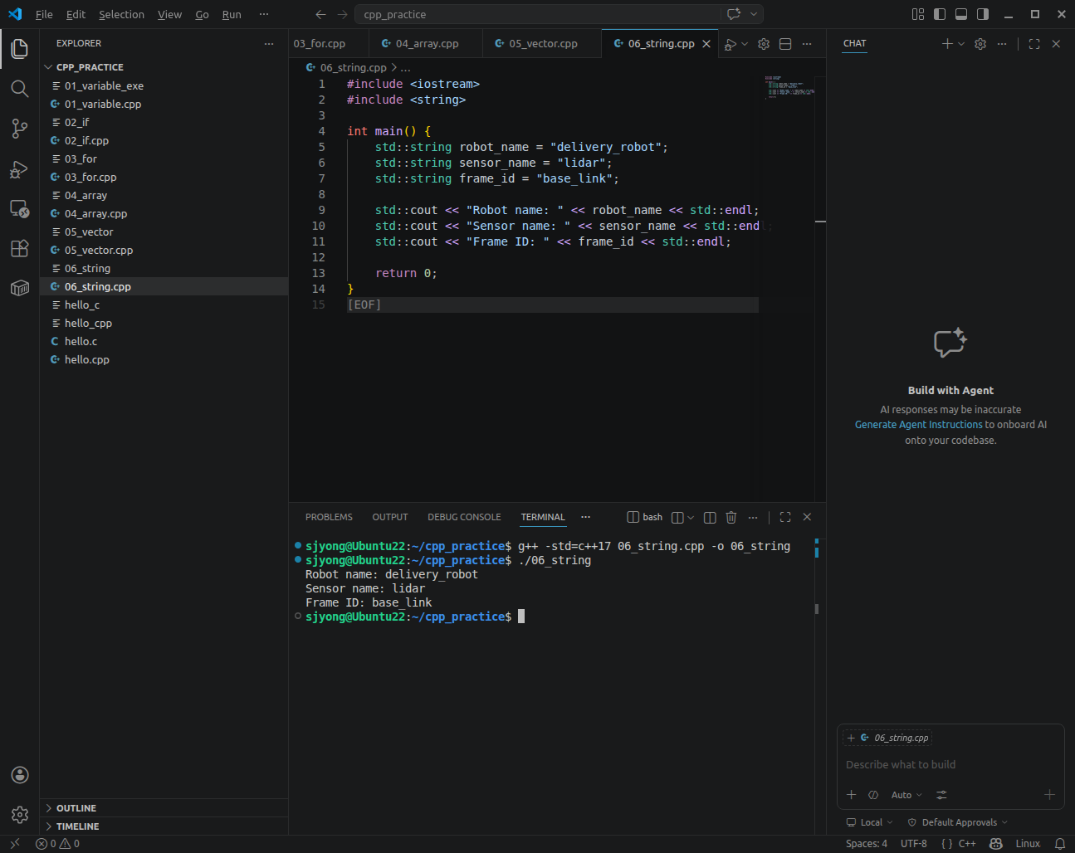
Task: Click the Describe what to build input
Action: point(950,765)
